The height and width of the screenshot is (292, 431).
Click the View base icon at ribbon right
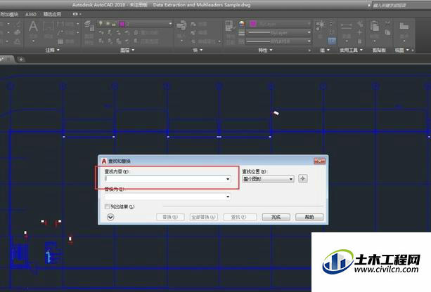click(404, 26)
